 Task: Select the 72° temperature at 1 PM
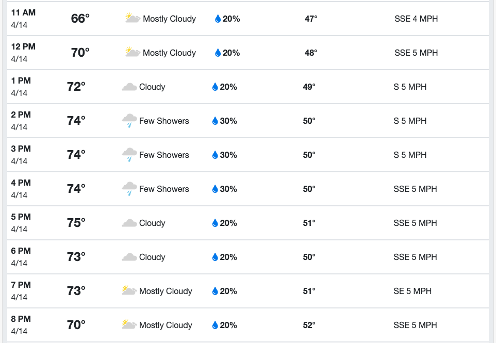[x=76, y=87]
